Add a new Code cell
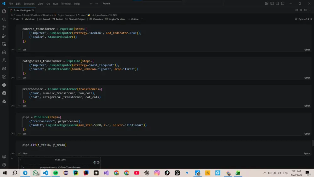 click(14, 19)
